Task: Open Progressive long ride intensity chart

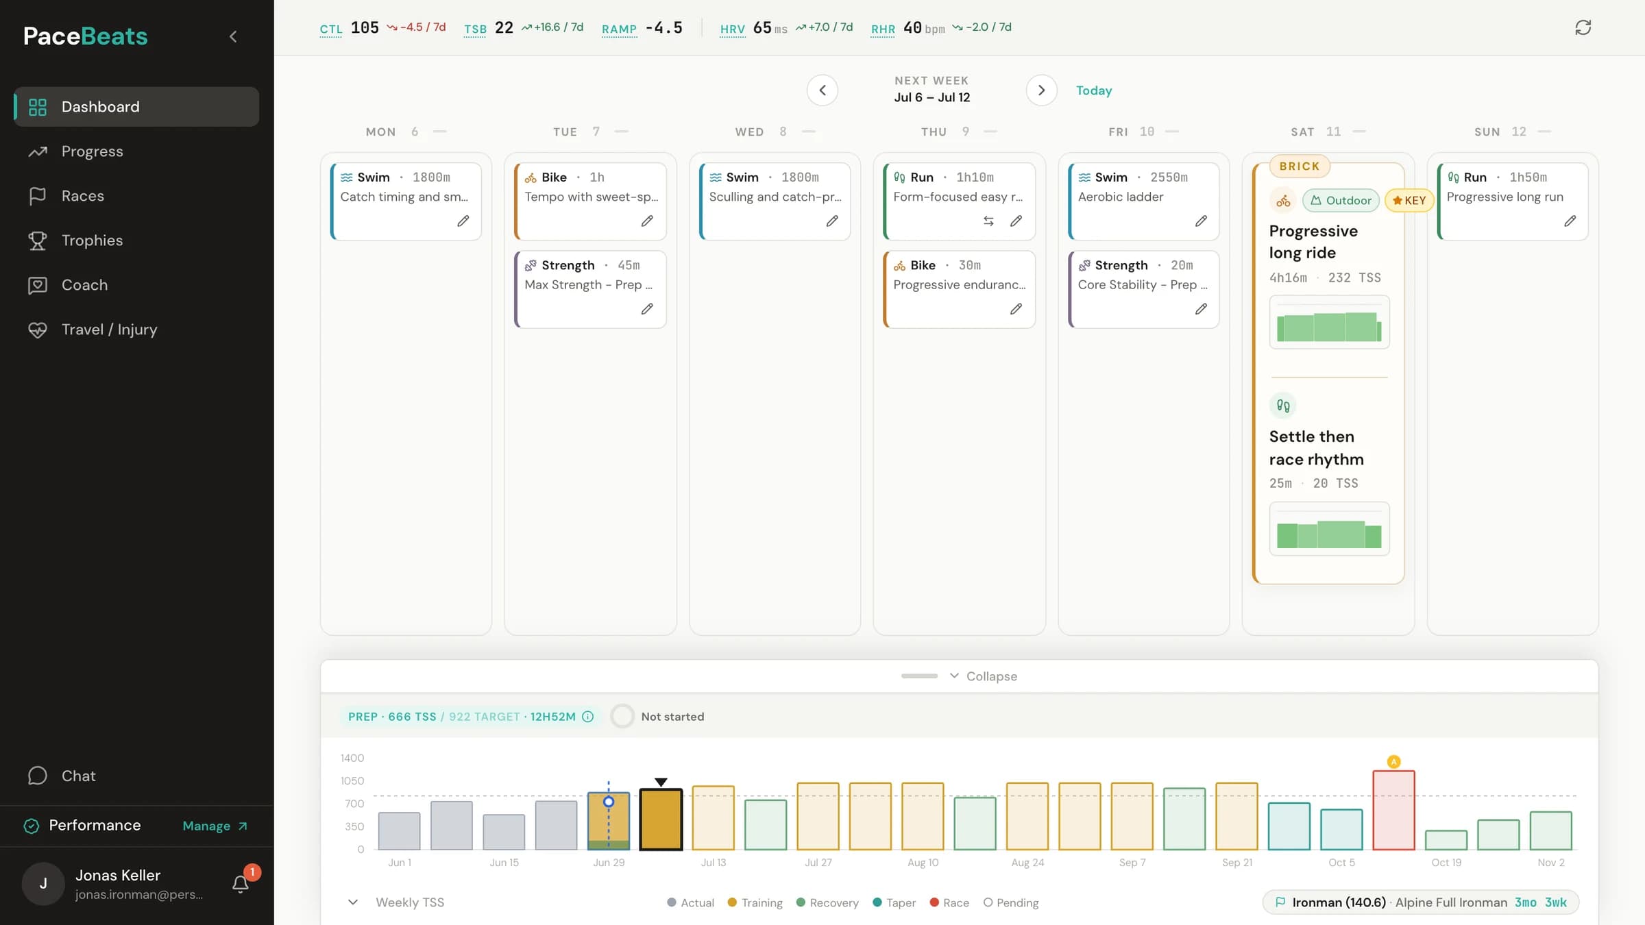Action: tap(1329, 322)
